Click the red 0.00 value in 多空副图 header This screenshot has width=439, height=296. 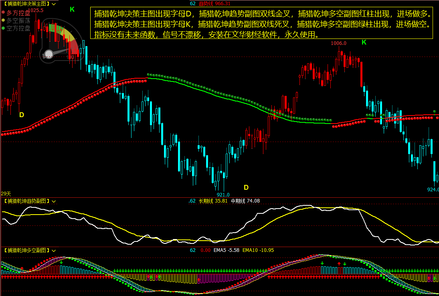coord(206,250)
